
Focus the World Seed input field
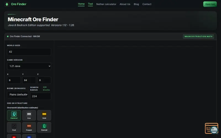29,52
